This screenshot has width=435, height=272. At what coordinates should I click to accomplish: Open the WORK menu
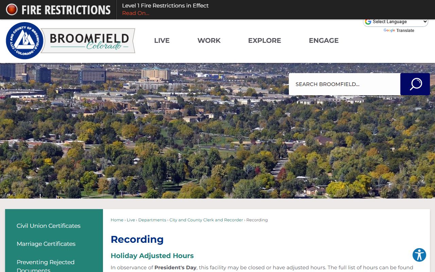tap(209, 40)
